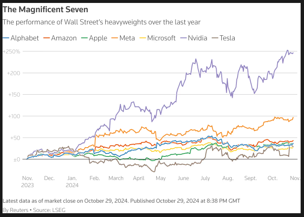Click the +250% y-axis label
Viewport: 304px width, 217px height.
[x=11, y=52]
